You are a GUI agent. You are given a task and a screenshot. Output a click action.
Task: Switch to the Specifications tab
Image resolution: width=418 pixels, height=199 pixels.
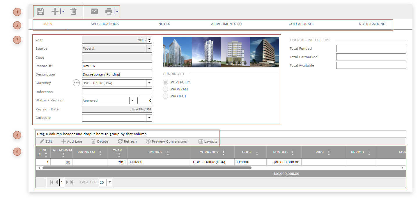click(104, 24)
